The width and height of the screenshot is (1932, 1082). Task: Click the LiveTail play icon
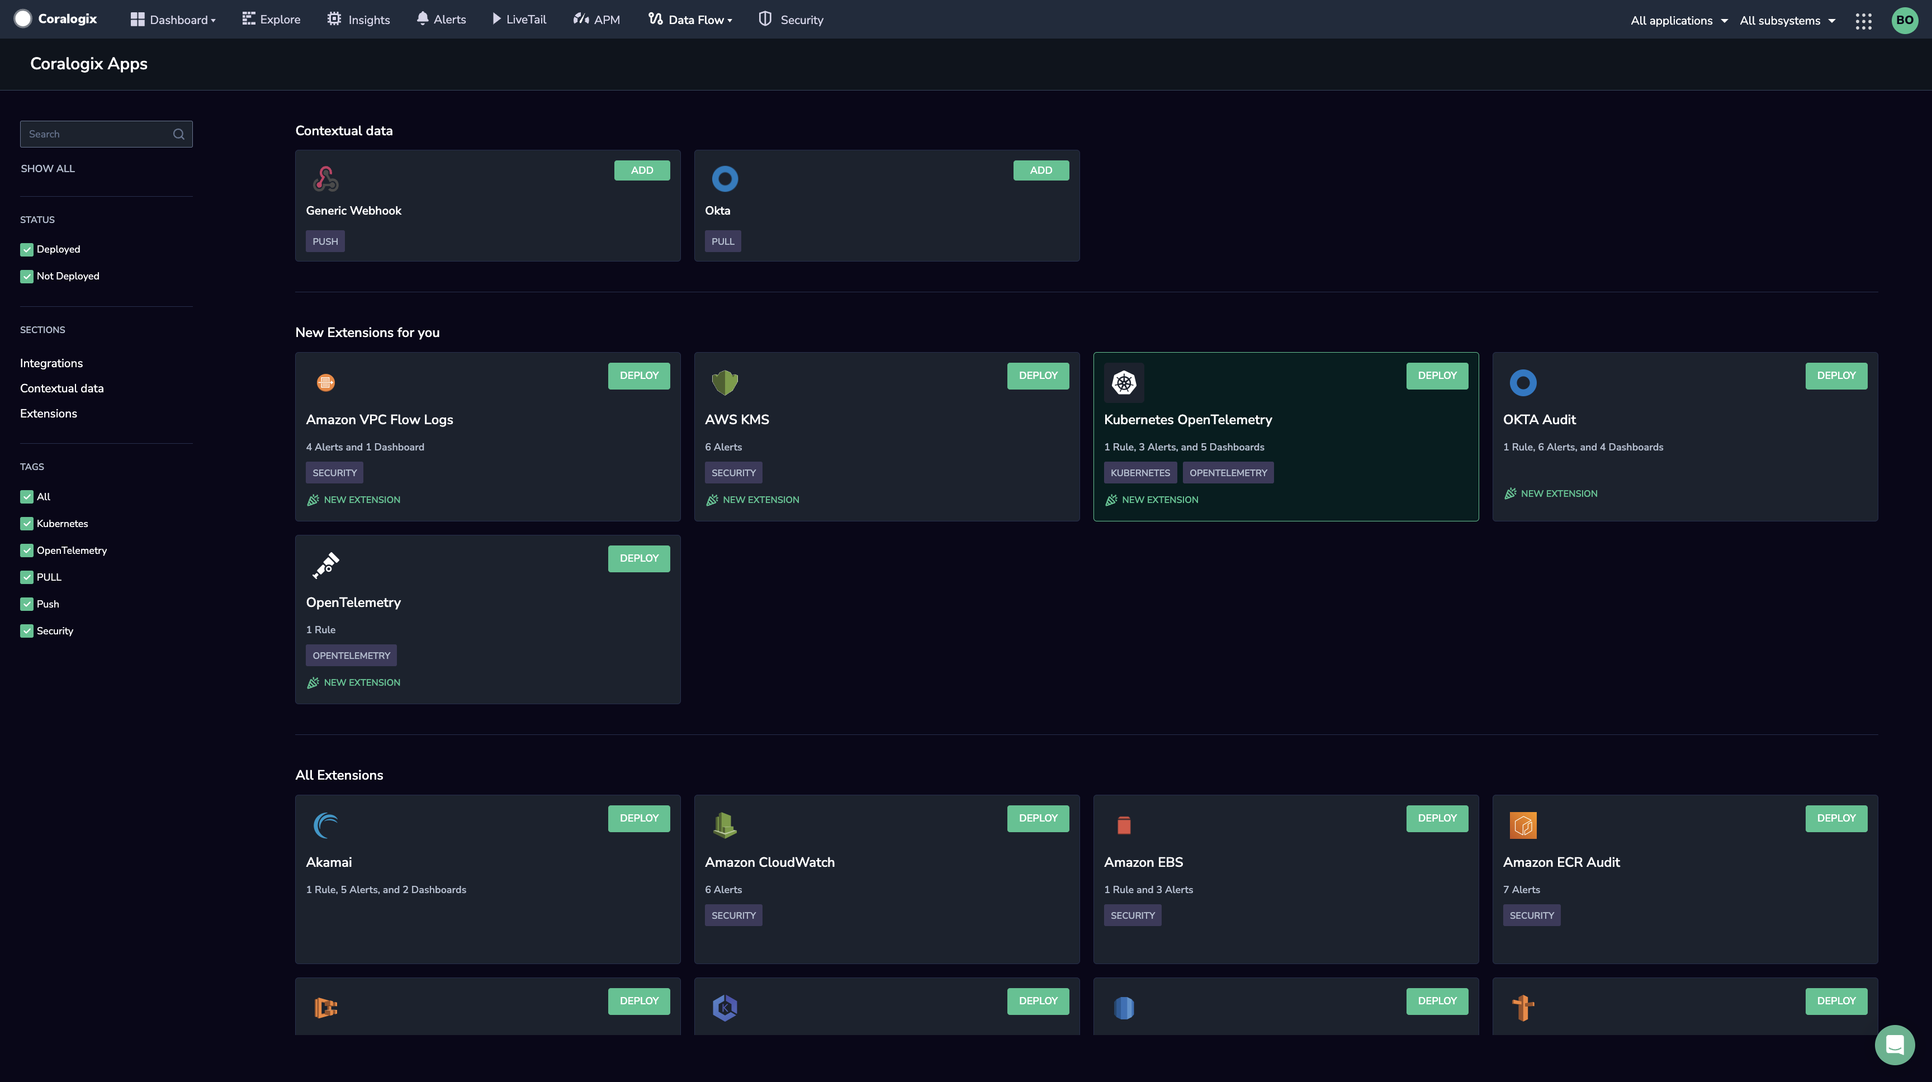496,19
